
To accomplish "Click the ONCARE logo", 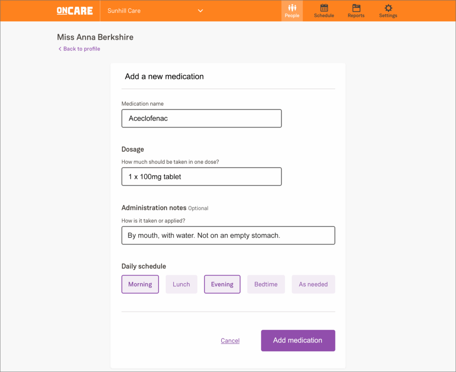I will click(x=75, y=11).
